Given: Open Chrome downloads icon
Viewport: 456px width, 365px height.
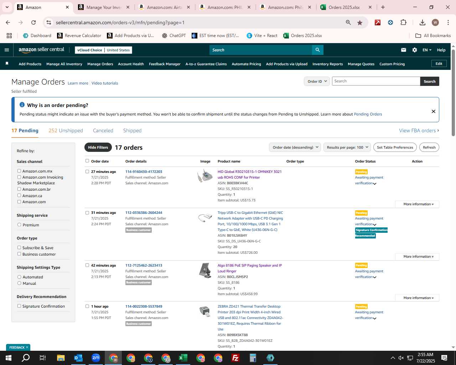Looking at the screenshot, I should 422,22.
